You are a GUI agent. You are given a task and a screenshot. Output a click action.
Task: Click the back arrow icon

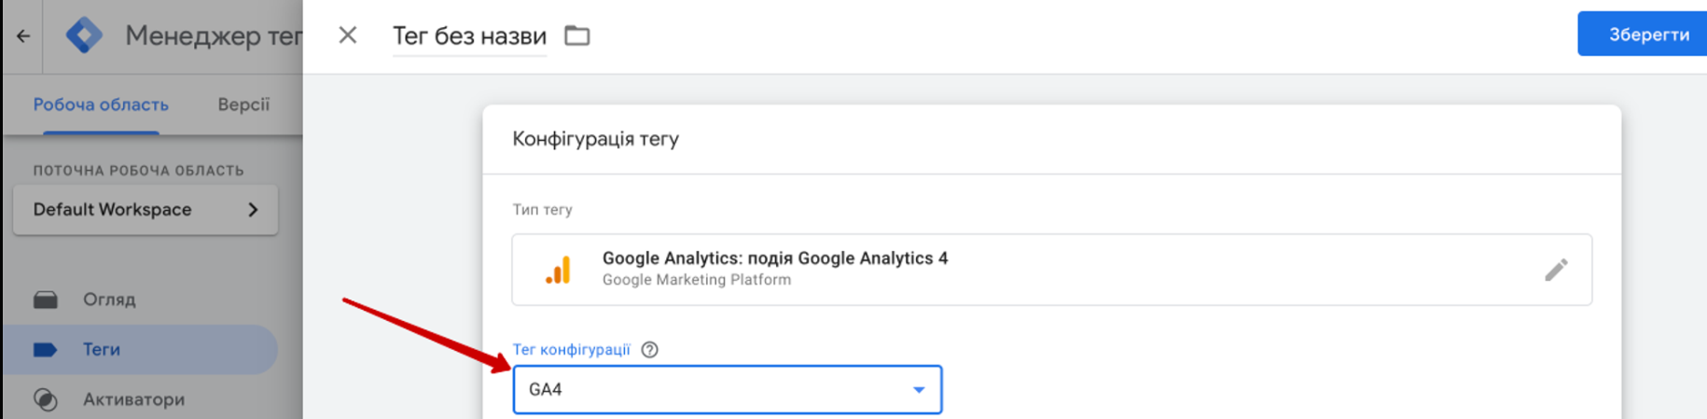(23, 35)
